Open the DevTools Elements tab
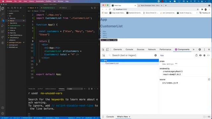Screen dimensions: 212x119 (118, 50)
